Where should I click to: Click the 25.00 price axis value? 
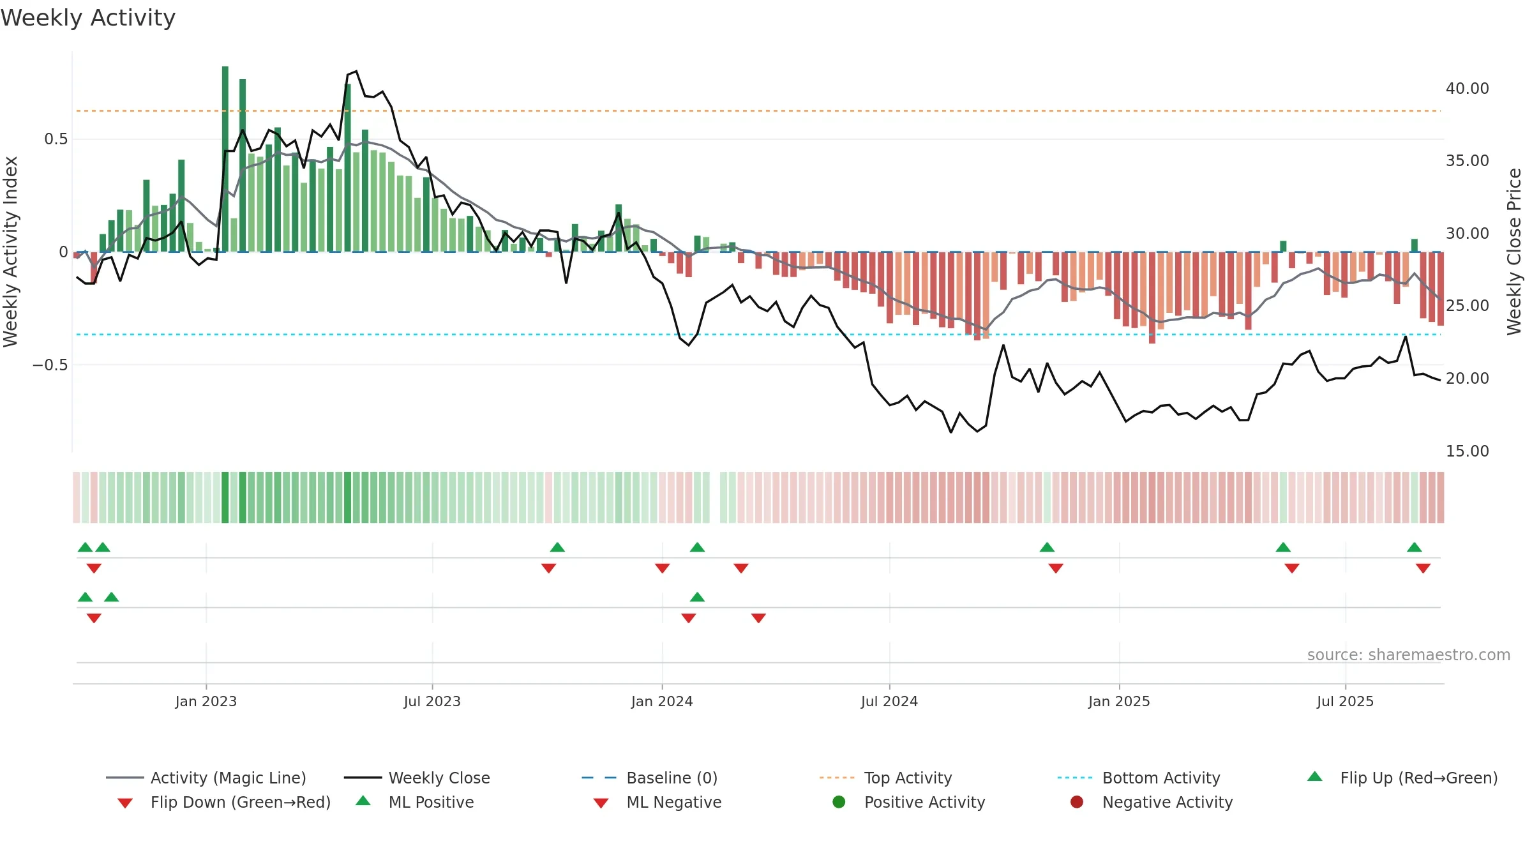(x=1468, y=305)
